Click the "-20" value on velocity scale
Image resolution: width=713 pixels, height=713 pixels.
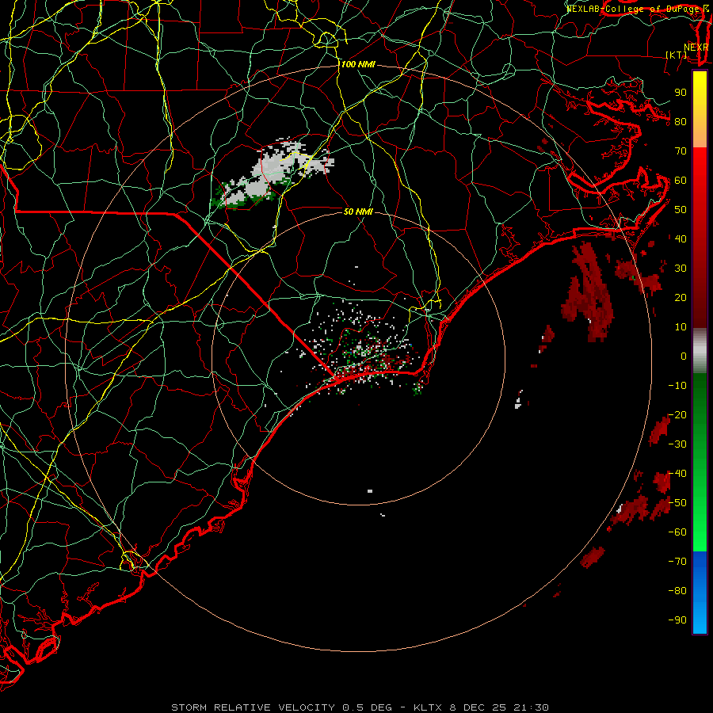click(677, 415)
